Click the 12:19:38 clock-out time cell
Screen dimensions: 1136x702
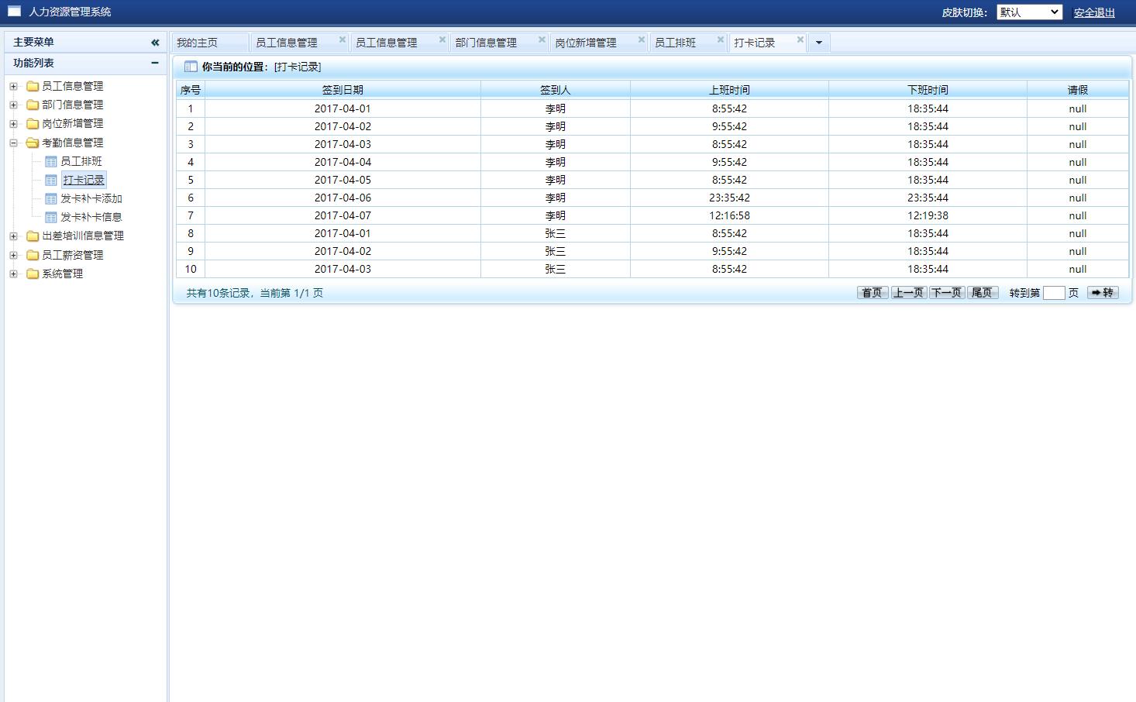[x=928, y=215]
